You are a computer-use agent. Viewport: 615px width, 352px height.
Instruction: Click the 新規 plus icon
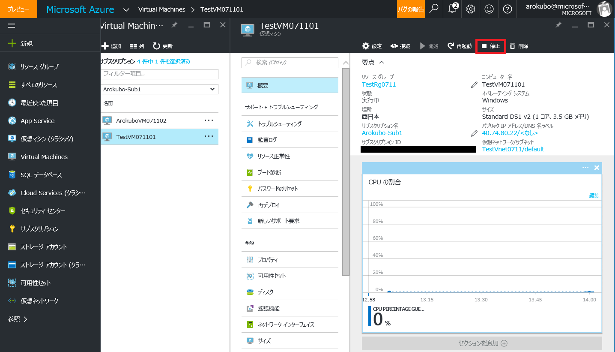pyautogui.click(x=12, y=43)
